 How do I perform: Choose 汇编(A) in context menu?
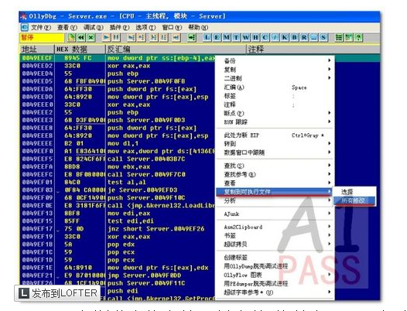coord(275,87)
